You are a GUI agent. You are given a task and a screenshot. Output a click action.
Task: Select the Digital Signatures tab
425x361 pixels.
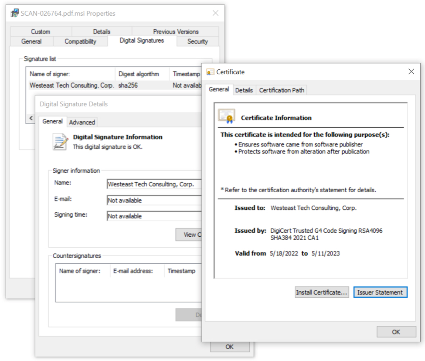pos(142,41)
